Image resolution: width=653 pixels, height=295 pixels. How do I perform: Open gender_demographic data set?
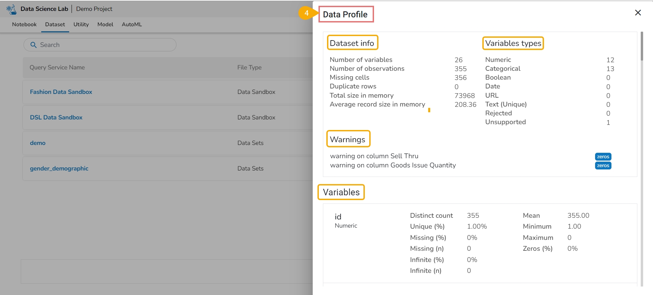[x=59, y=168]
